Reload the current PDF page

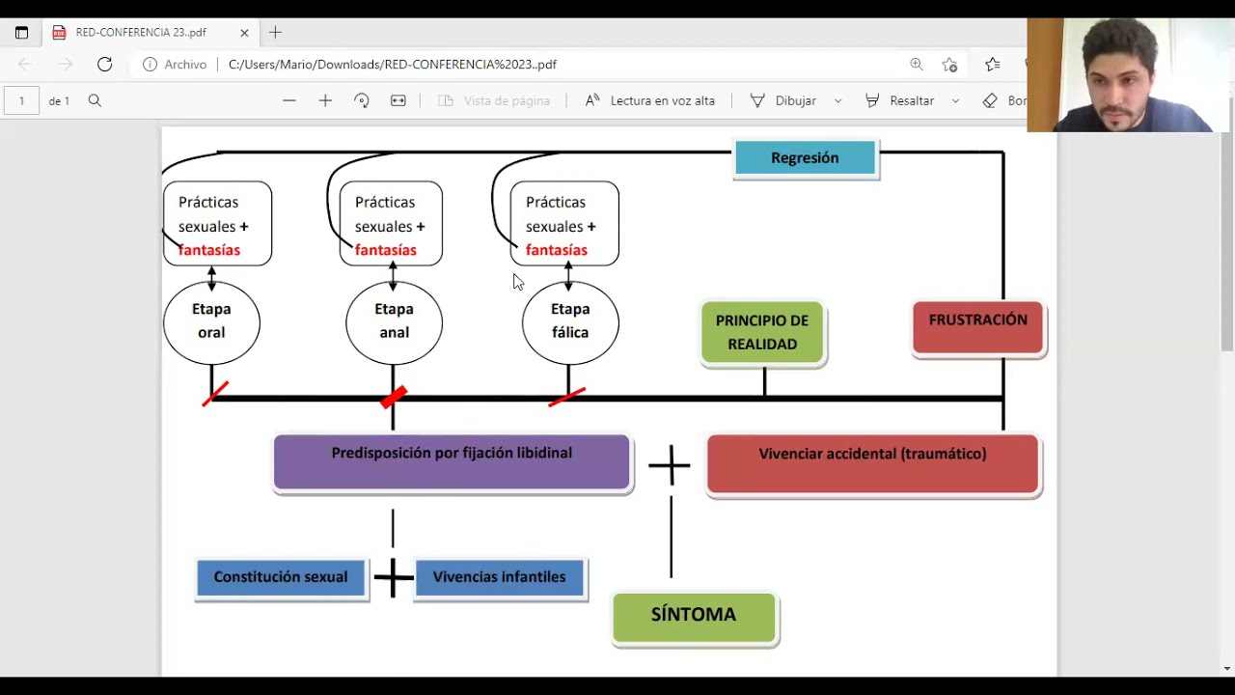pyautogui.click(x=104, y=65)
